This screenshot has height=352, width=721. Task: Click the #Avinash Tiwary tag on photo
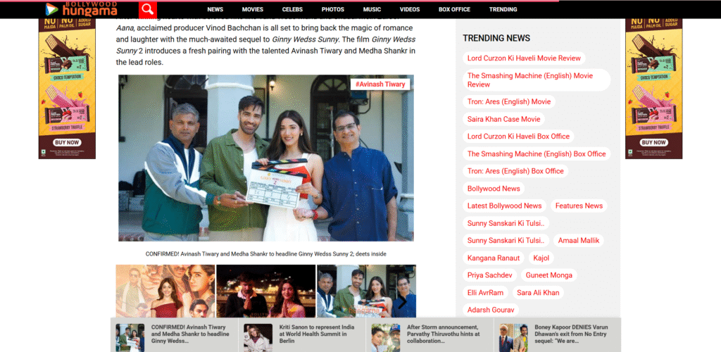[380, 84]
